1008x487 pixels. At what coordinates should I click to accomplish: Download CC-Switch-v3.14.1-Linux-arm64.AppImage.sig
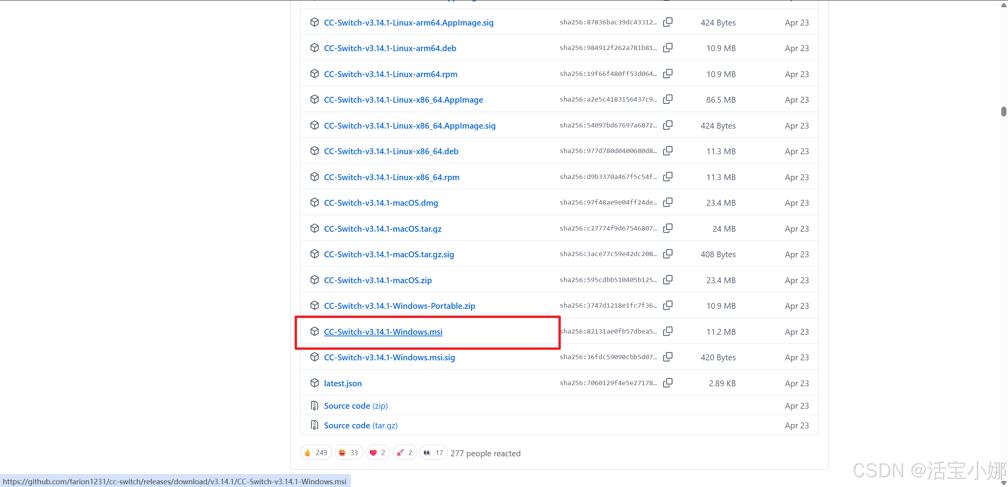coord(409,23)
